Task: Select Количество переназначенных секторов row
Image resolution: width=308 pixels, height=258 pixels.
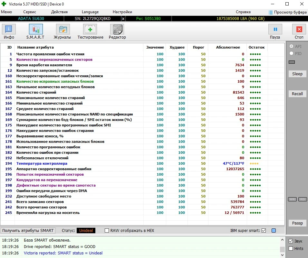Action: coord(142,60)
